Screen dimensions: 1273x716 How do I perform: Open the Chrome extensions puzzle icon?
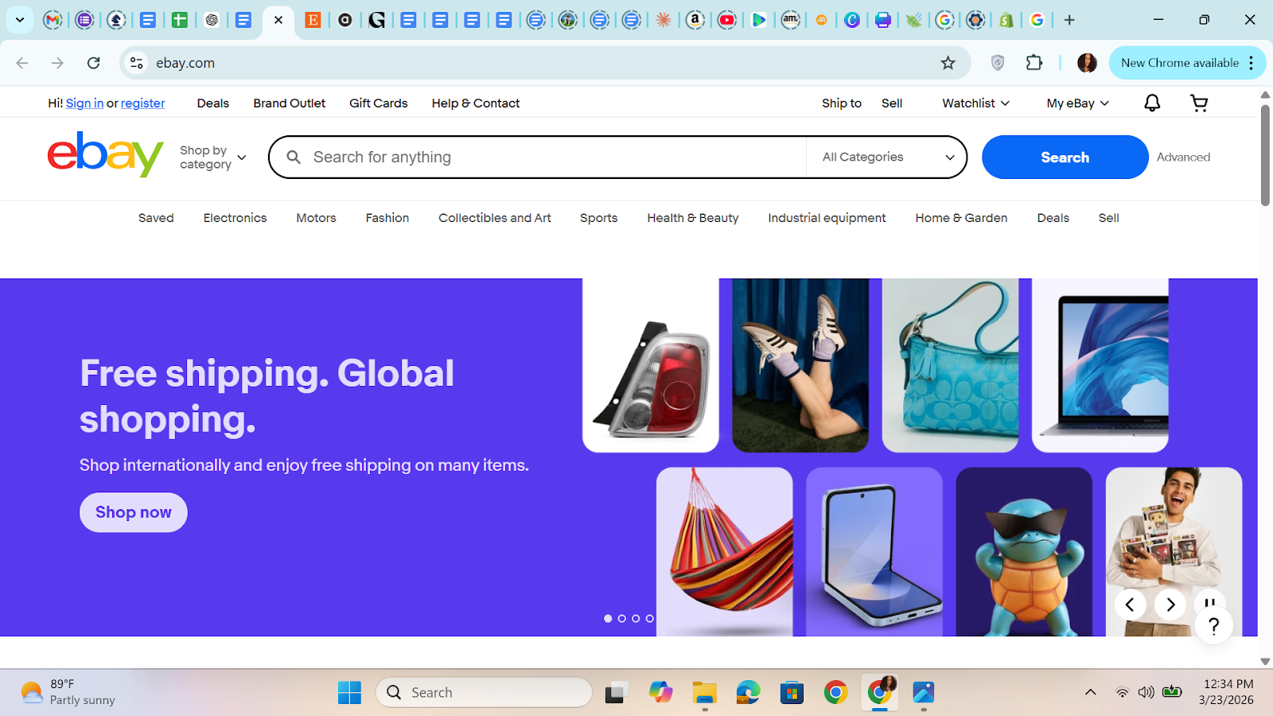pos(1034,63)
